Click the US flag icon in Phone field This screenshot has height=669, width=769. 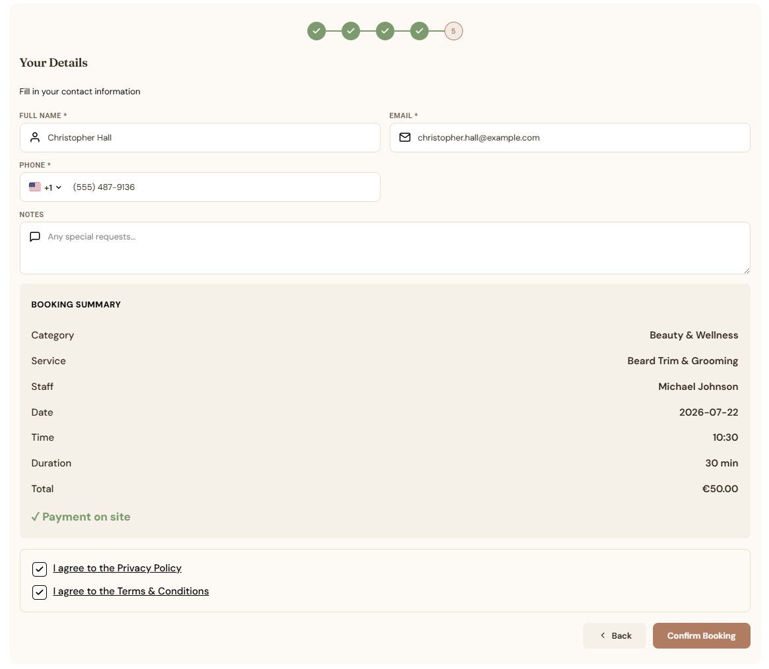35,187
